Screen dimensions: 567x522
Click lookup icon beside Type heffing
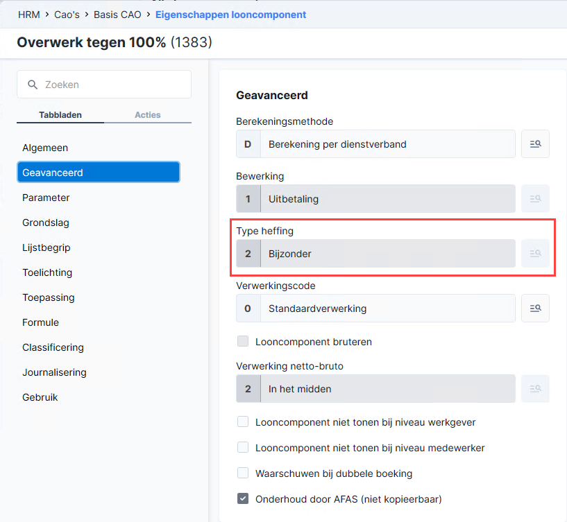[535, 254]
